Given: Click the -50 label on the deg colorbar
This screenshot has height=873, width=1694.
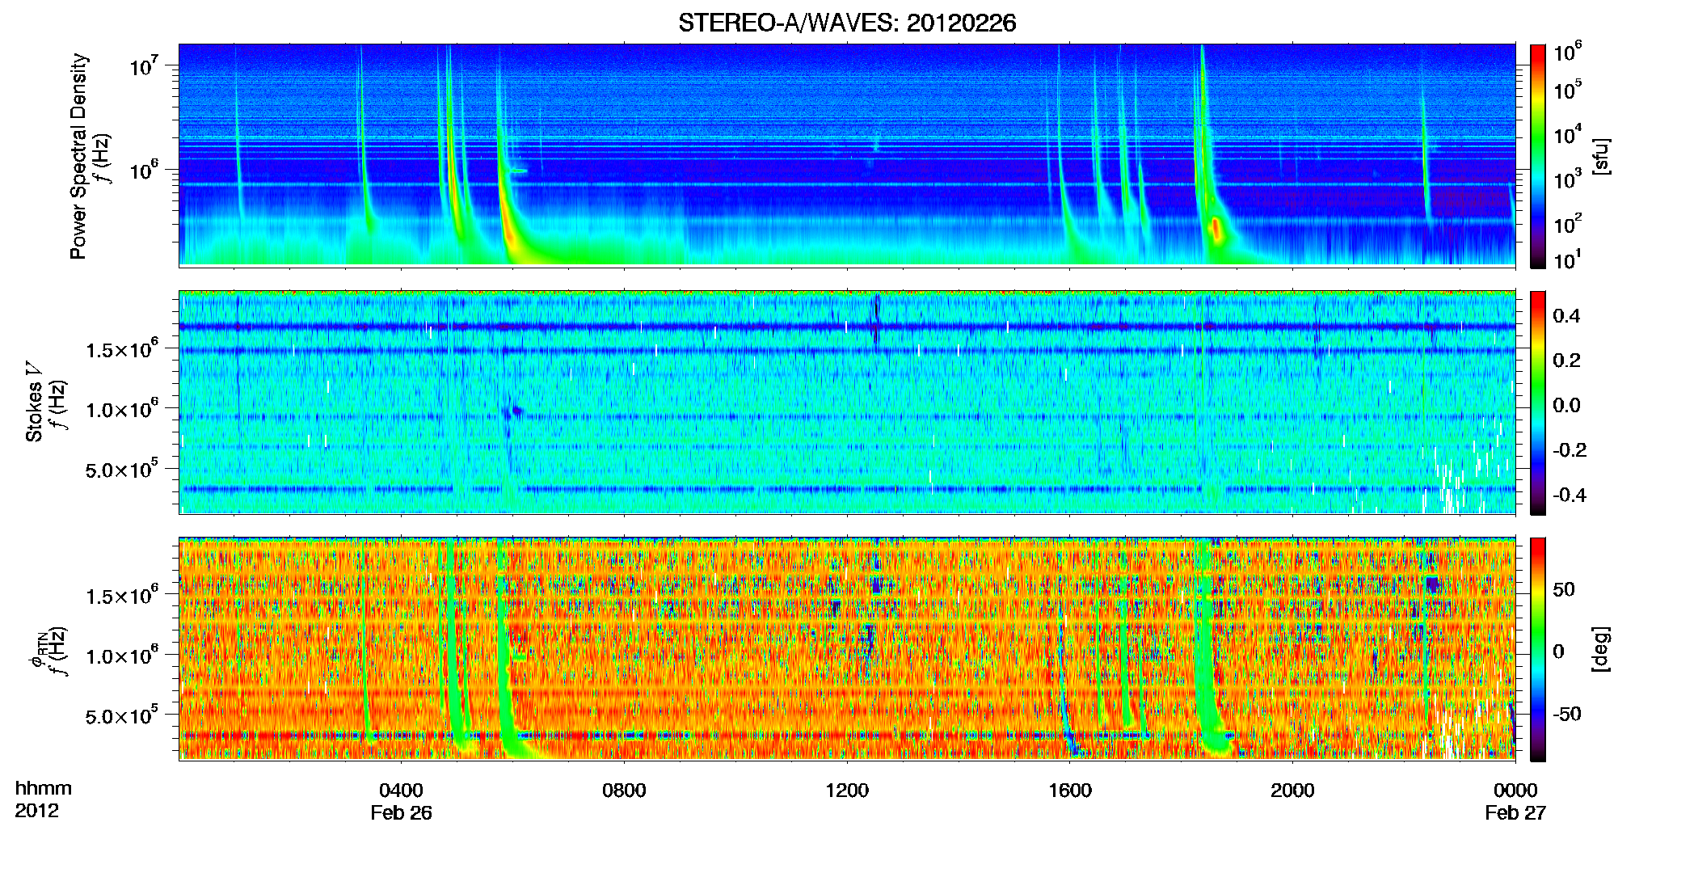Looking at the screenshot, I should [x=1567, y=715].
